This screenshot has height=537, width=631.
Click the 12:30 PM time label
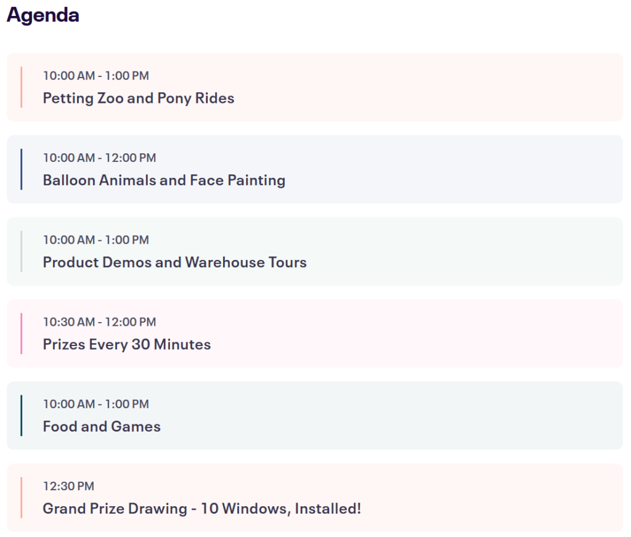[68, 486]
